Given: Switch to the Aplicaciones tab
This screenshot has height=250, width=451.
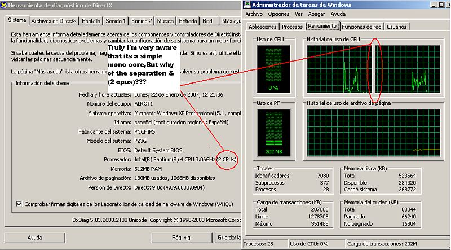Looking at the screenshot, I should coord(263,27).
